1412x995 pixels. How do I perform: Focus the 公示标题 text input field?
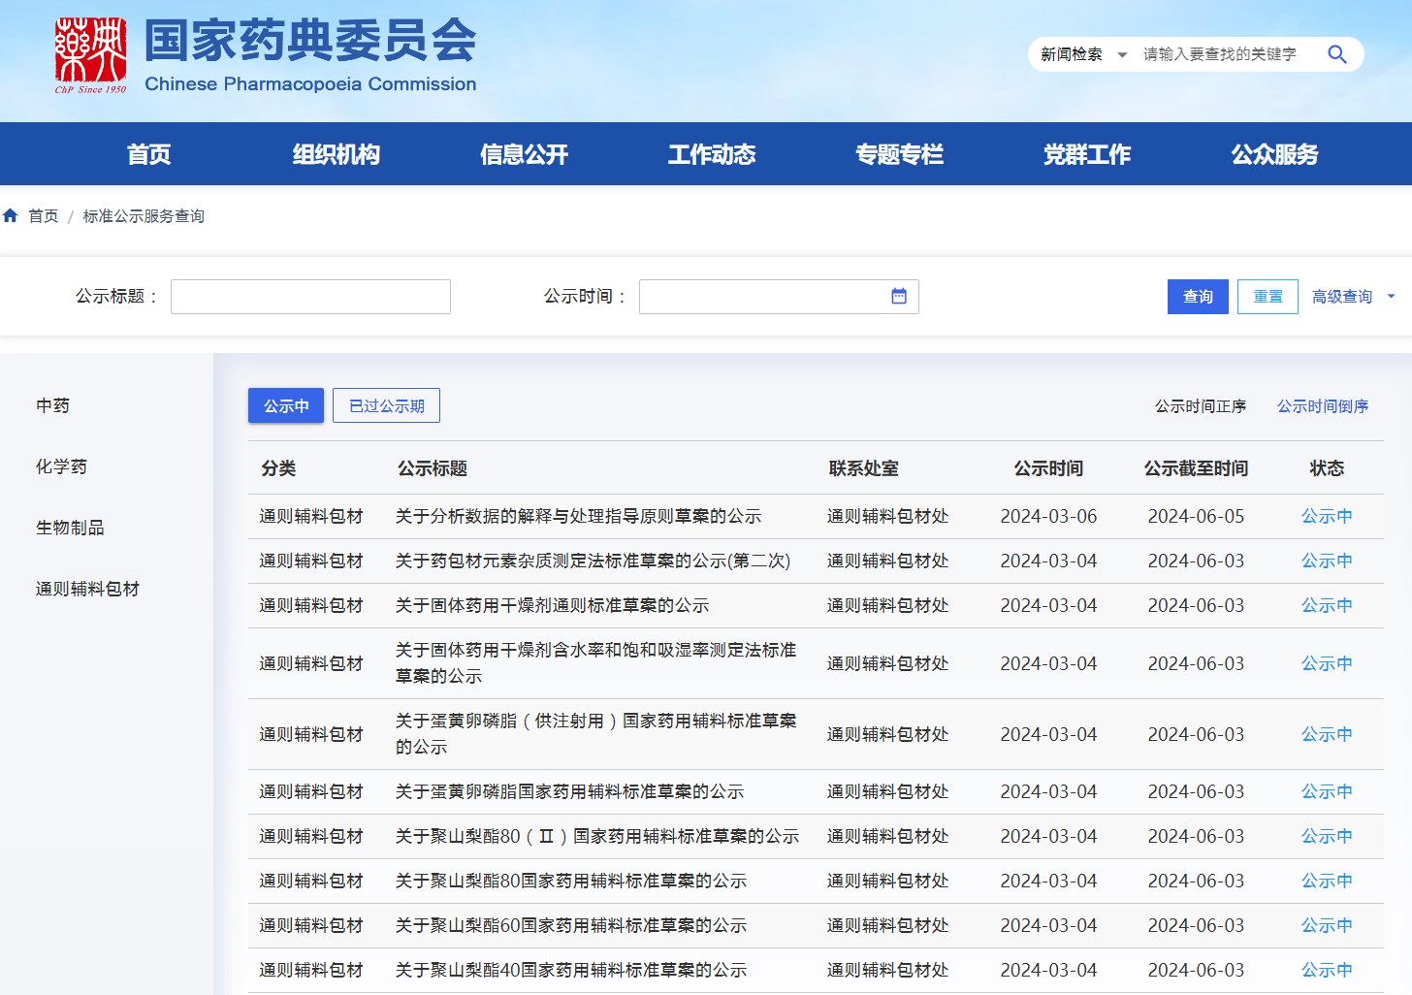310,297
